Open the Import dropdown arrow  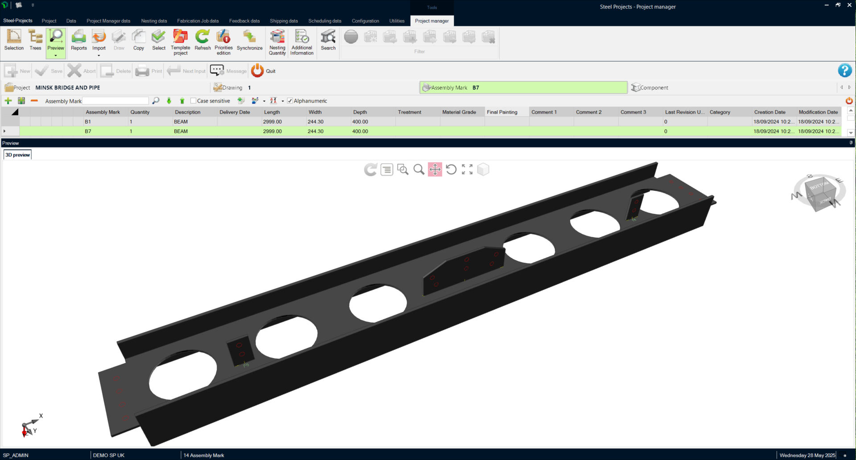point(99,56)
